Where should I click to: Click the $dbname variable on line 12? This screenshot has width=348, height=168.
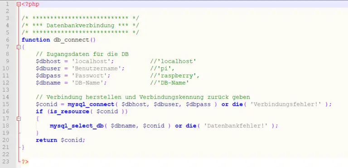coord(48,83)
